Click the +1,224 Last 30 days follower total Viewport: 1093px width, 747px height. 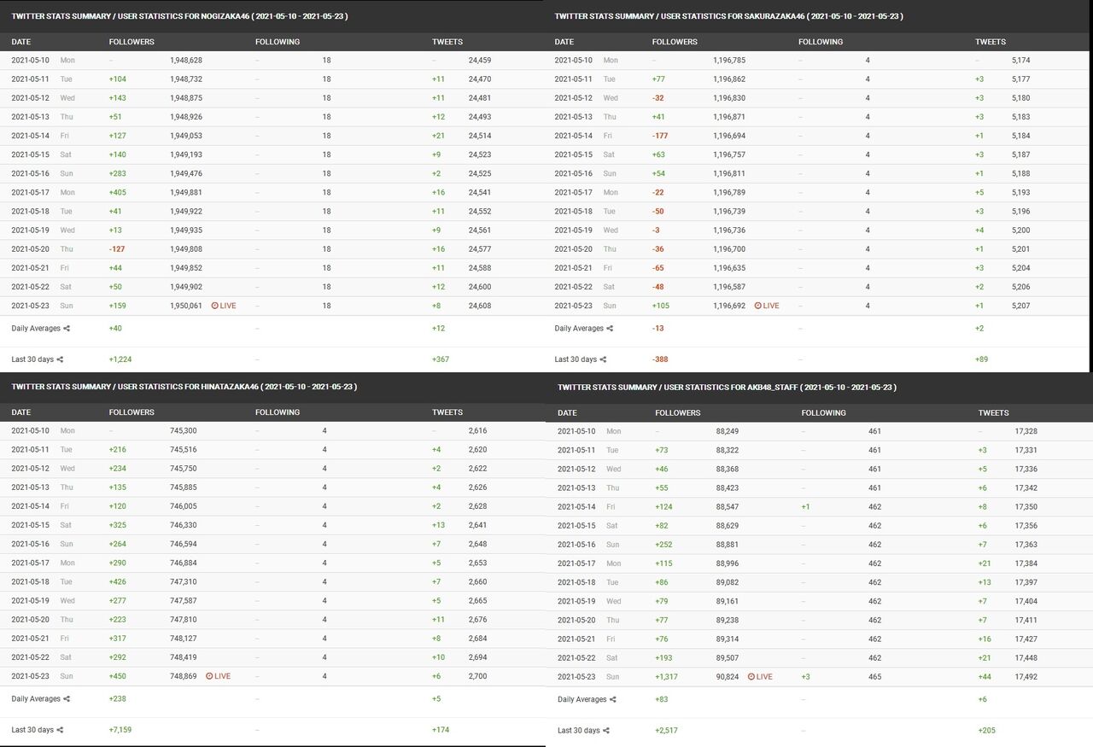[x=120, y=360]
